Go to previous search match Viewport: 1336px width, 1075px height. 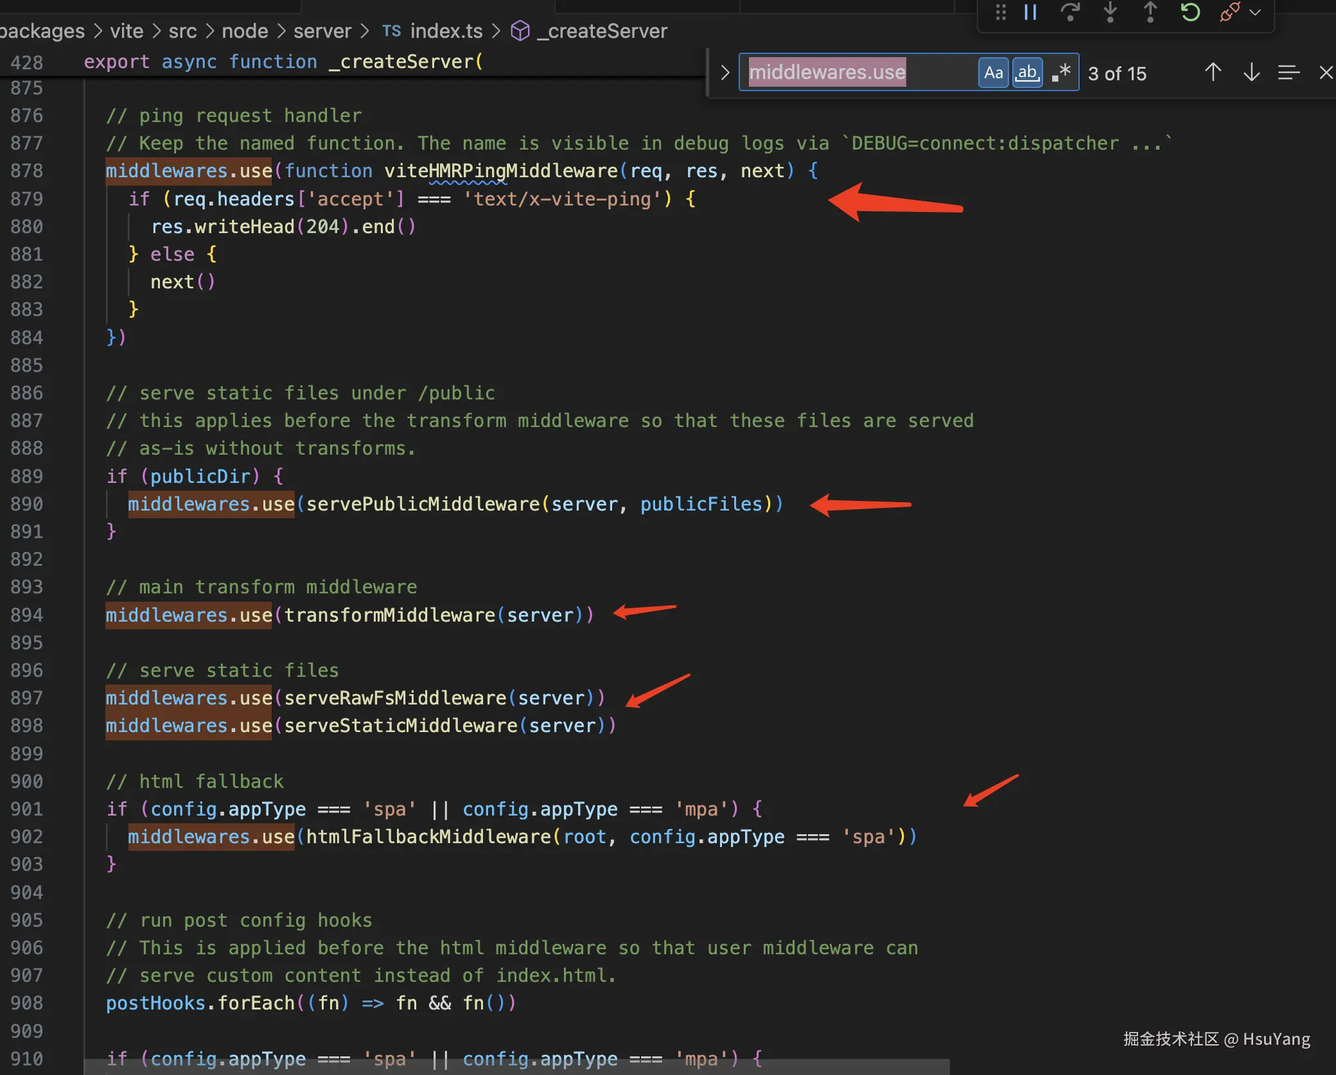coord(1213,73)
